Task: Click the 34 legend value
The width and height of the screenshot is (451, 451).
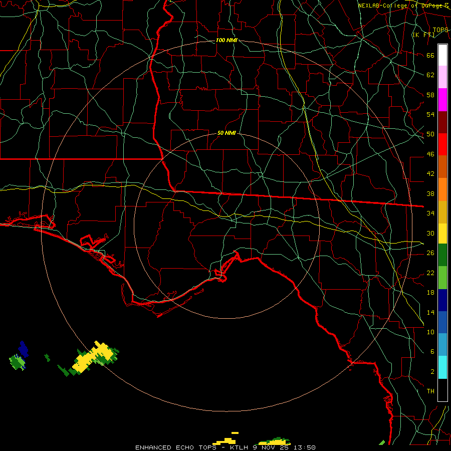Action: tap(430, 213)
